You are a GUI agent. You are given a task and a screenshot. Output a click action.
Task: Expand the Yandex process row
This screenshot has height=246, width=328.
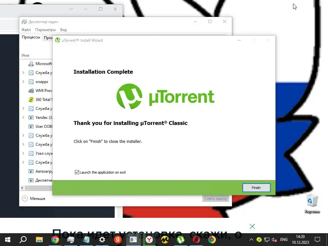click(23, 117)
